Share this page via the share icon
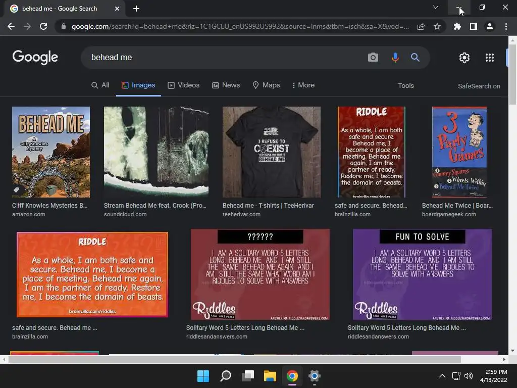 pyautogui.click(x=421, y=26)
